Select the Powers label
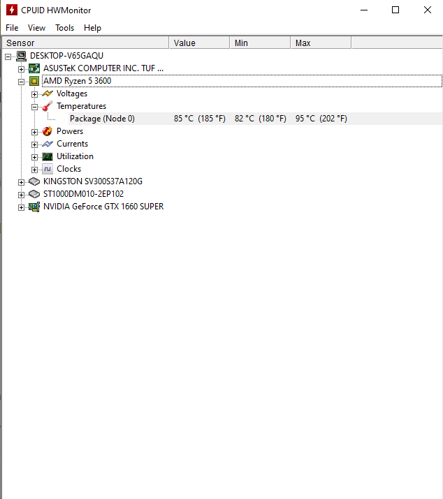The height and width of the screenshot is (499, 443). coord(70,131)
